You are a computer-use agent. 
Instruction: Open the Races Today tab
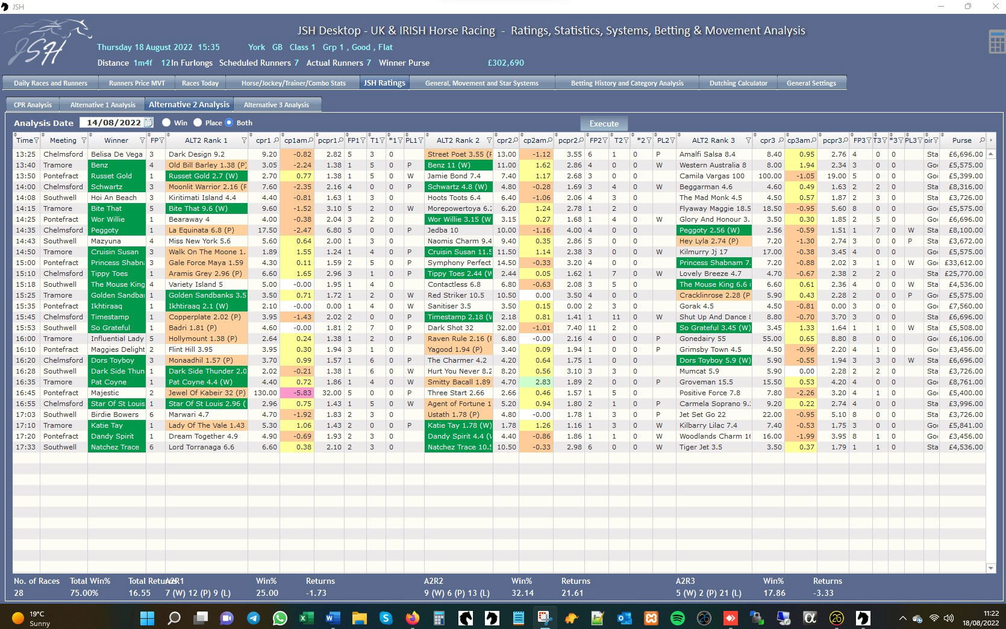pyautogui.click(x=200, y=83)
